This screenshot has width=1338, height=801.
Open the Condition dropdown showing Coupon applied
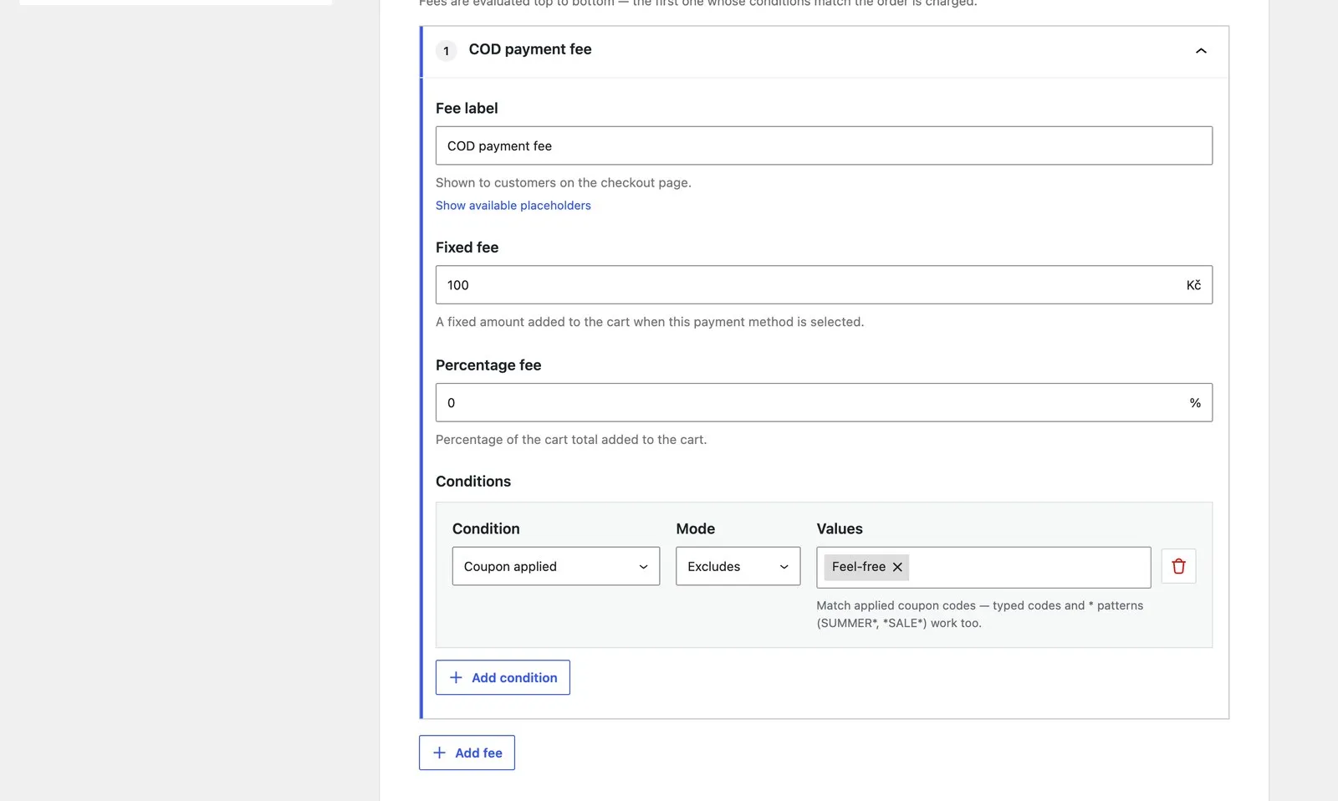coord(556,566)
